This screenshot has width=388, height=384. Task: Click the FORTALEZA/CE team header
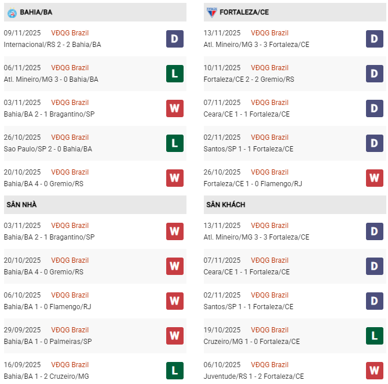click(244, 12)
